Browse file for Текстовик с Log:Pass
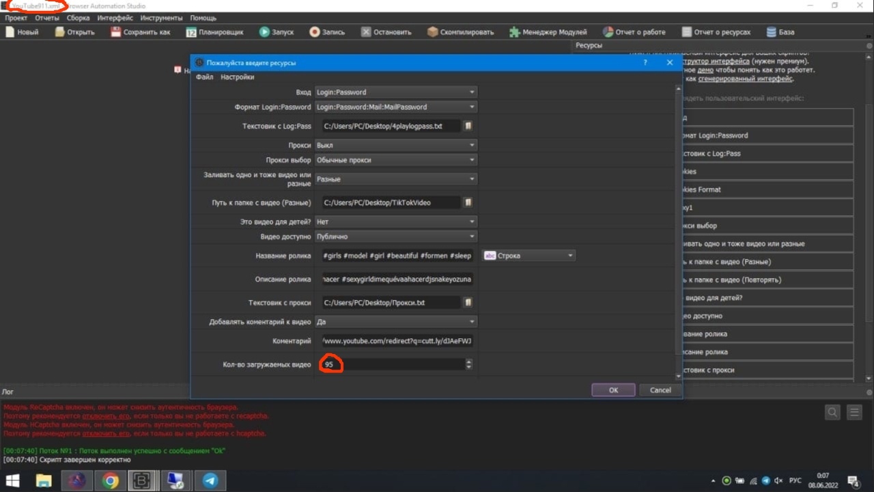Viewport: 874px width, 492px height. tap(468, 126)
